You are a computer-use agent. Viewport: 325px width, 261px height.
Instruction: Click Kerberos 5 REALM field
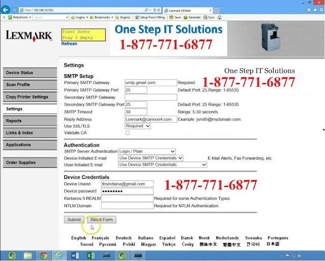[127, 198]
